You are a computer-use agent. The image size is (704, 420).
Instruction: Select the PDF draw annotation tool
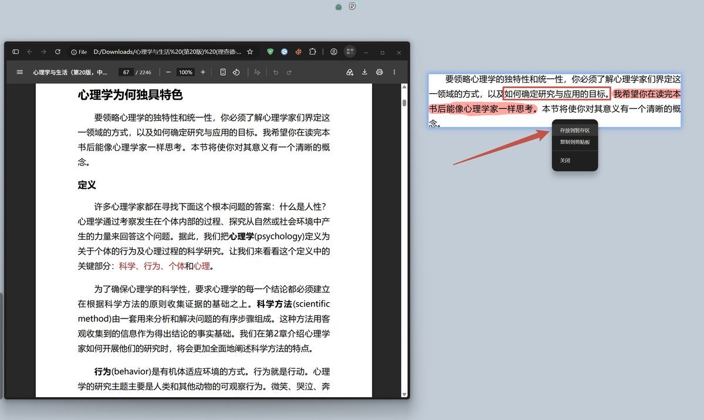[258, 72]
